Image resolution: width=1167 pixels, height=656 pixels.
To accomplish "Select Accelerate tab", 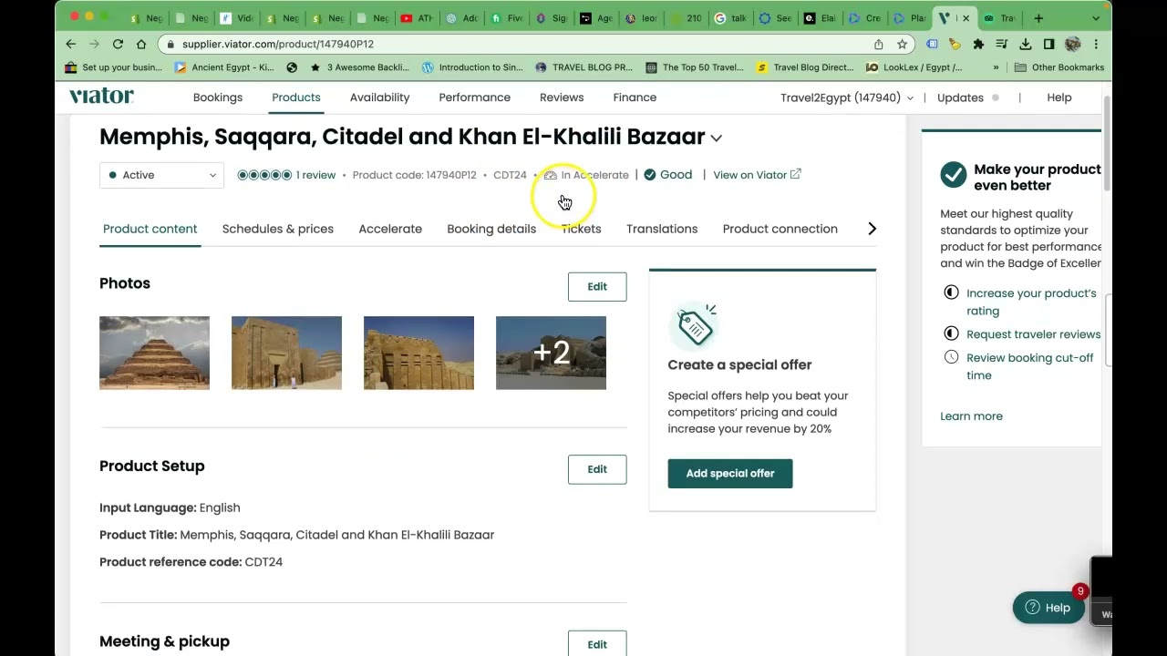I will tap(390, 229).
